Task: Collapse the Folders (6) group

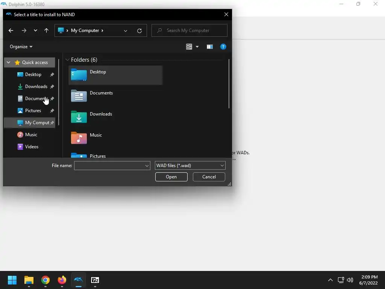Action: 67,60
